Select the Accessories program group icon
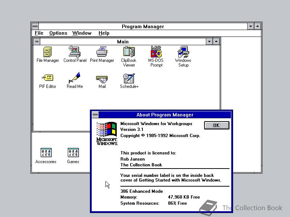 tap(46, 153)
